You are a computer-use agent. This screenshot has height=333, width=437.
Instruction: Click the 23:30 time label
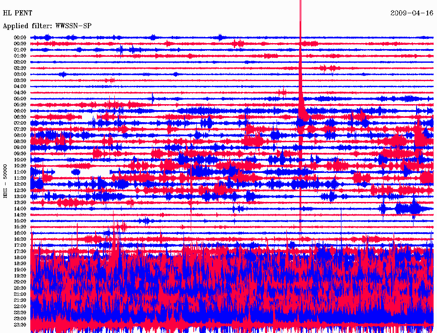coord(20,325)
